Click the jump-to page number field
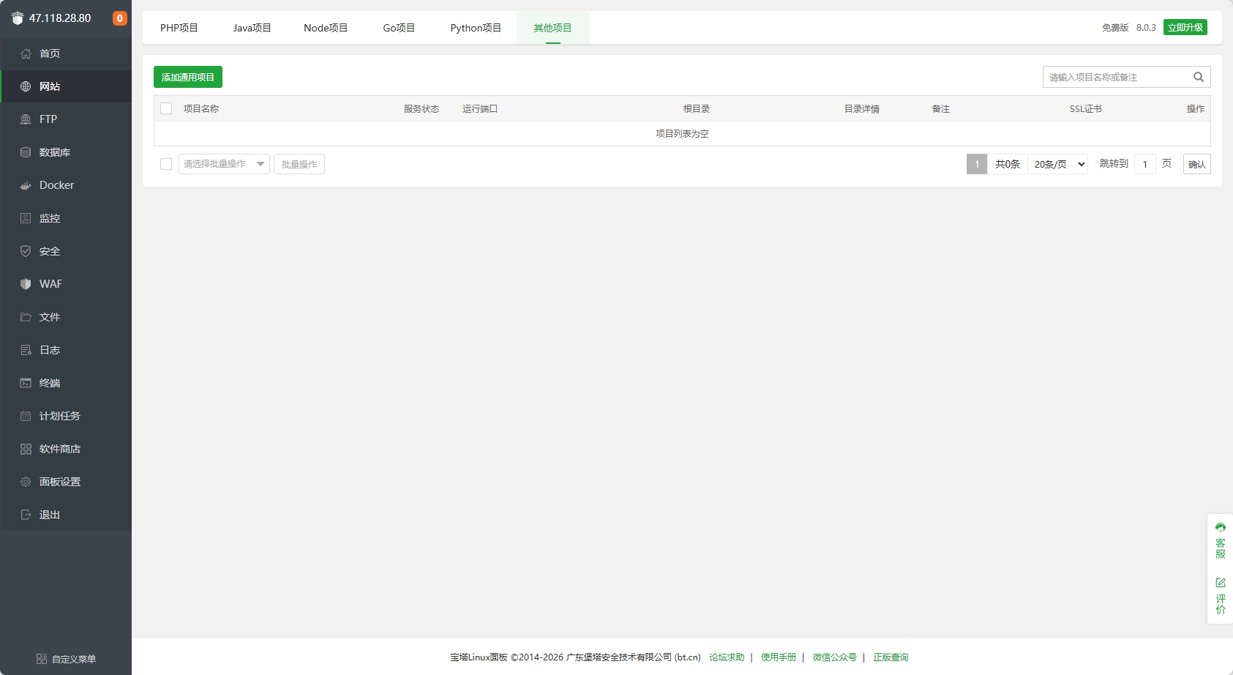The image size is (1233, 675). click(1145, 164)
